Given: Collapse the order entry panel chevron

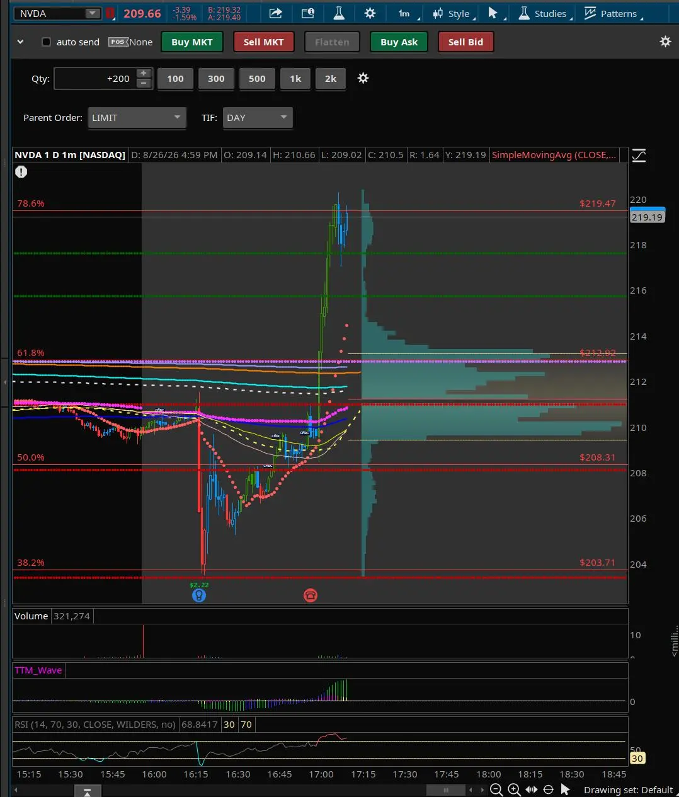Looking at the screenshot, I should [x=20, y=42].
